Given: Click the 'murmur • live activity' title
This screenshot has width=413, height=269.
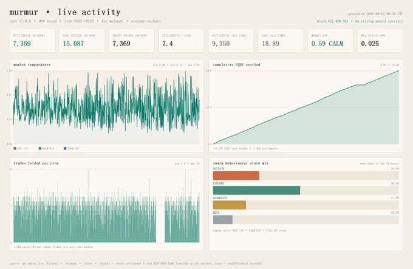Looking at the screenshot, I should 65,12.
